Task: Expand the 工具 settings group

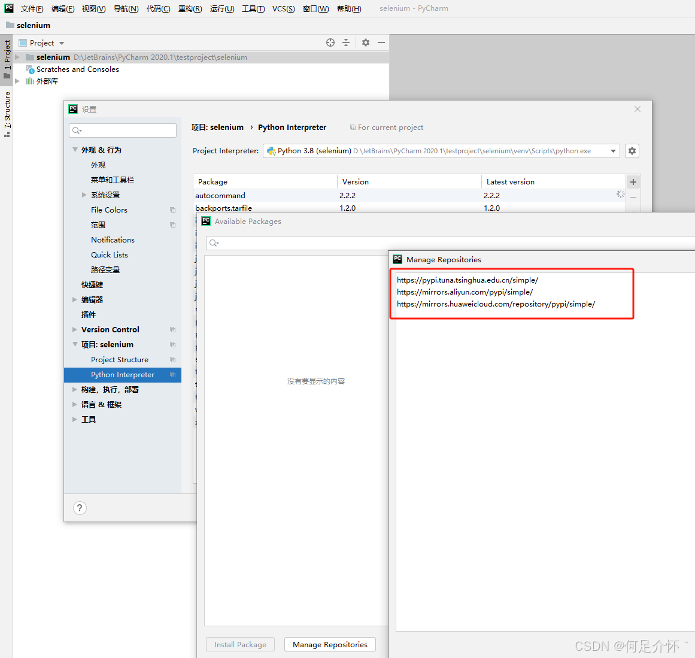Action: click(75, 420)
